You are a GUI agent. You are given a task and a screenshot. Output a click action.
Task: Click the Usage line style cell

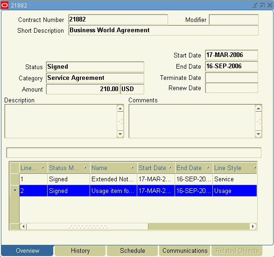coord(235,191)
